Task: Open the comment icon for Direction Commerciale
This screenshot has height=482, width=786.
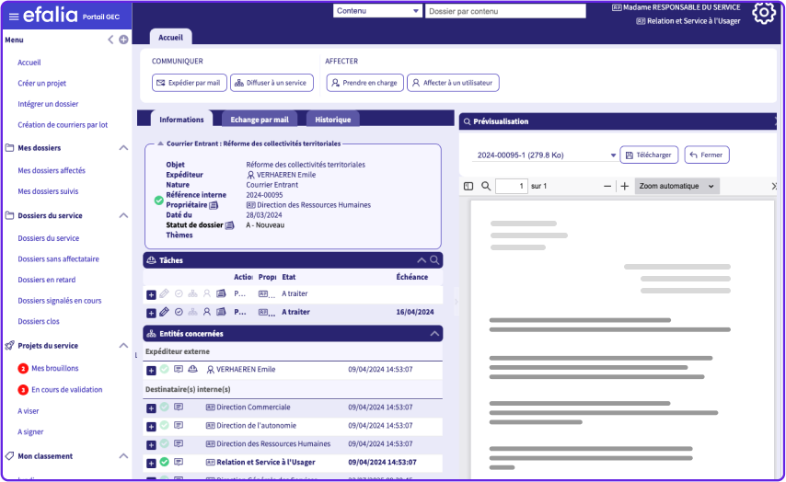Action: point(179,407)
